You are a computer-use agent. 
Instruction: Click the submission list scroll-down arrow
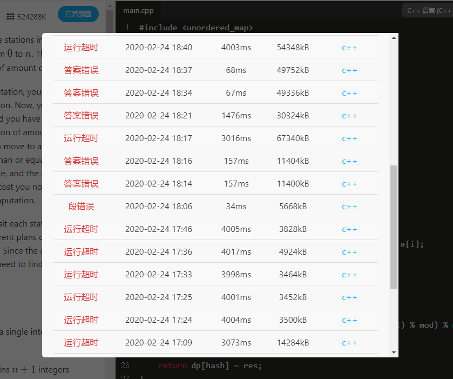394,352
